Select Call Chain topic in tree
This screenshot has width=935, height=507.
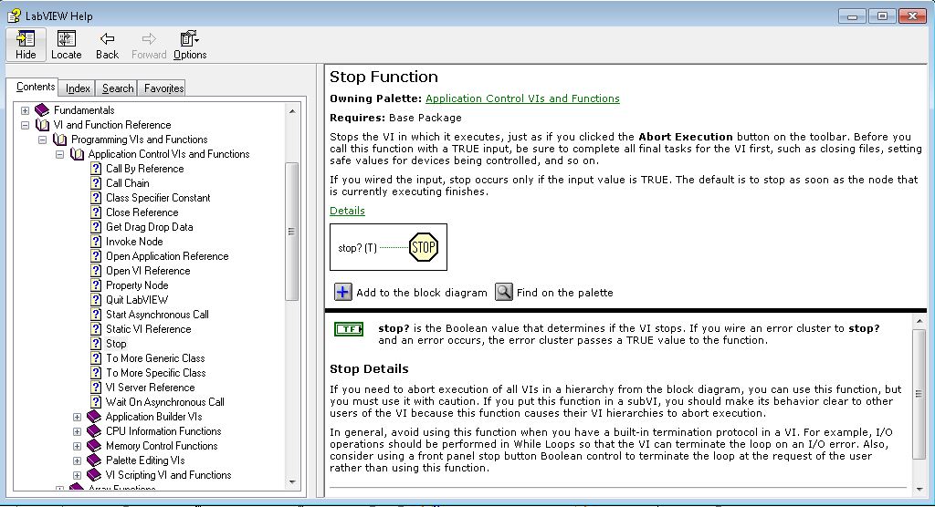point(128,183)
